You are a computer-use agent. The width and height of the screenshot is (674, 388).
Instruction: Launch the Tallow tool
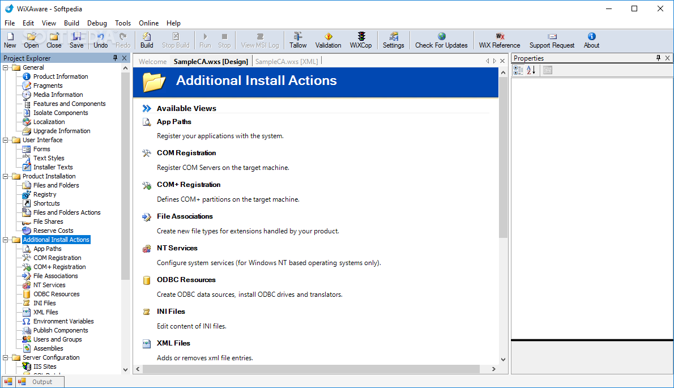(x=298, y=40)
